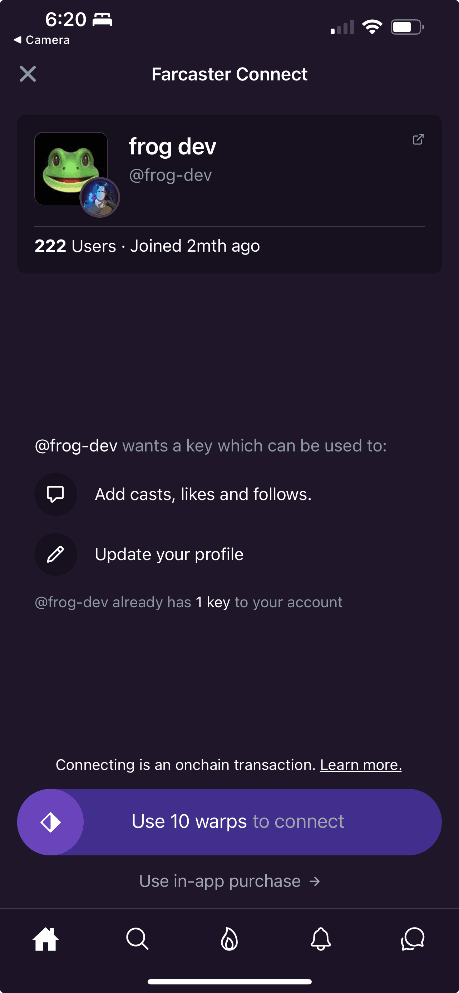Image resolution: width=459 pixels, height=993 pixels.
Task: Open the flame trending tab
Action: click(229, 939)
